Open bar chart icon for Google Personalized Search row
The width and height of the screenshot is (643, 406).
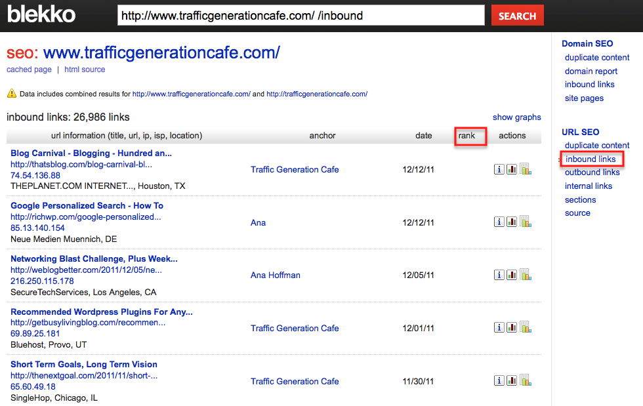point(512,222)
